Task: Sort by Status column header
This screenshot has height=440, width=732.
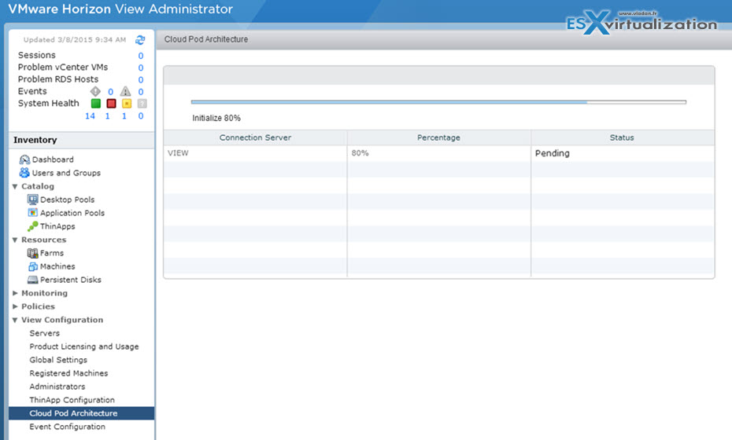Action: click(623, 137)
